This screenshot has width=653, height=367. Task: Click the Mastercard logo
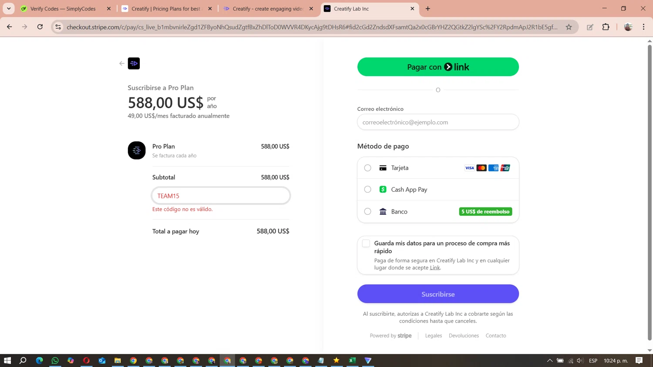click(481, 168)
